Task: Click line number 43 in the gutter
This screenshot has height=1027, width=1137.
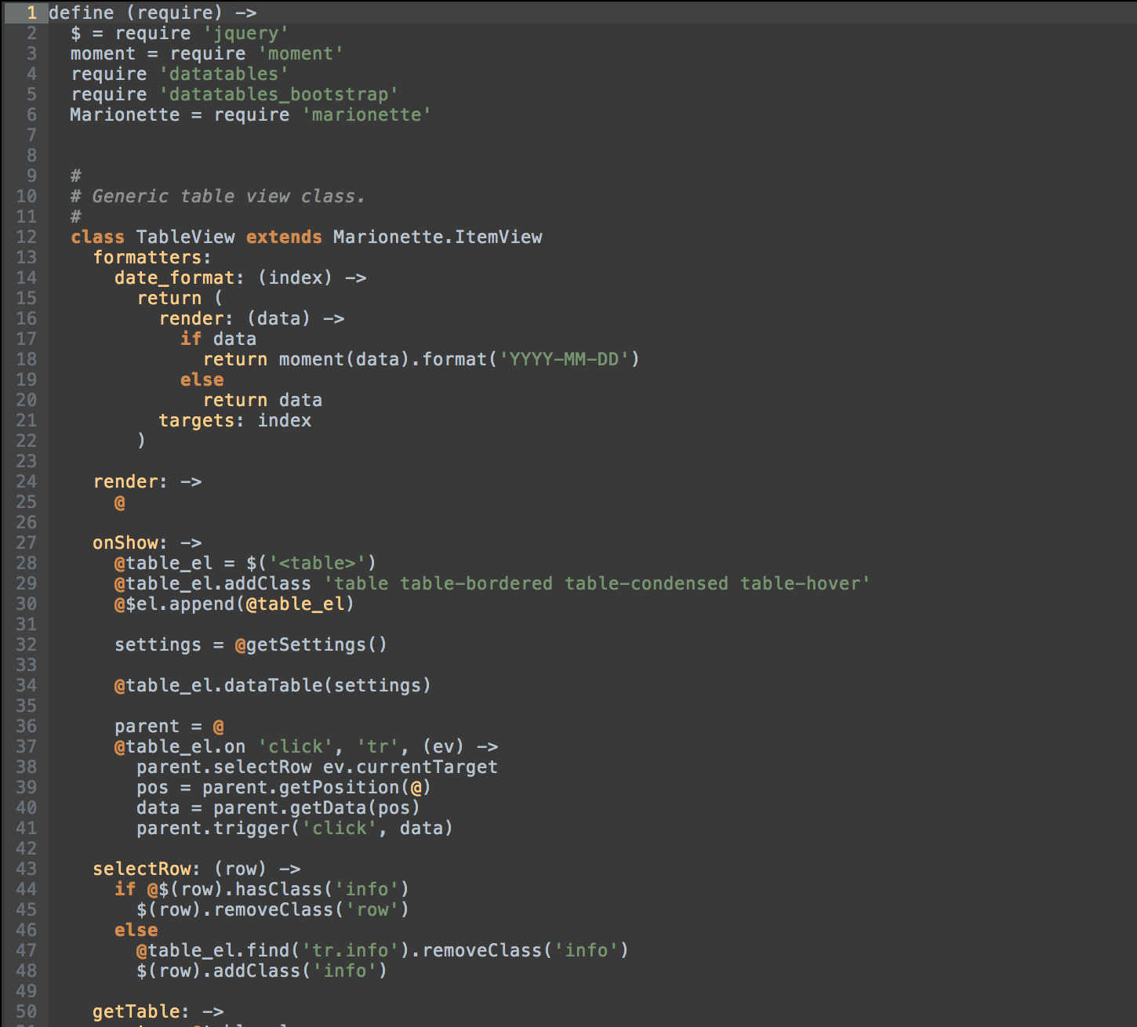Action: click(26, 869)
